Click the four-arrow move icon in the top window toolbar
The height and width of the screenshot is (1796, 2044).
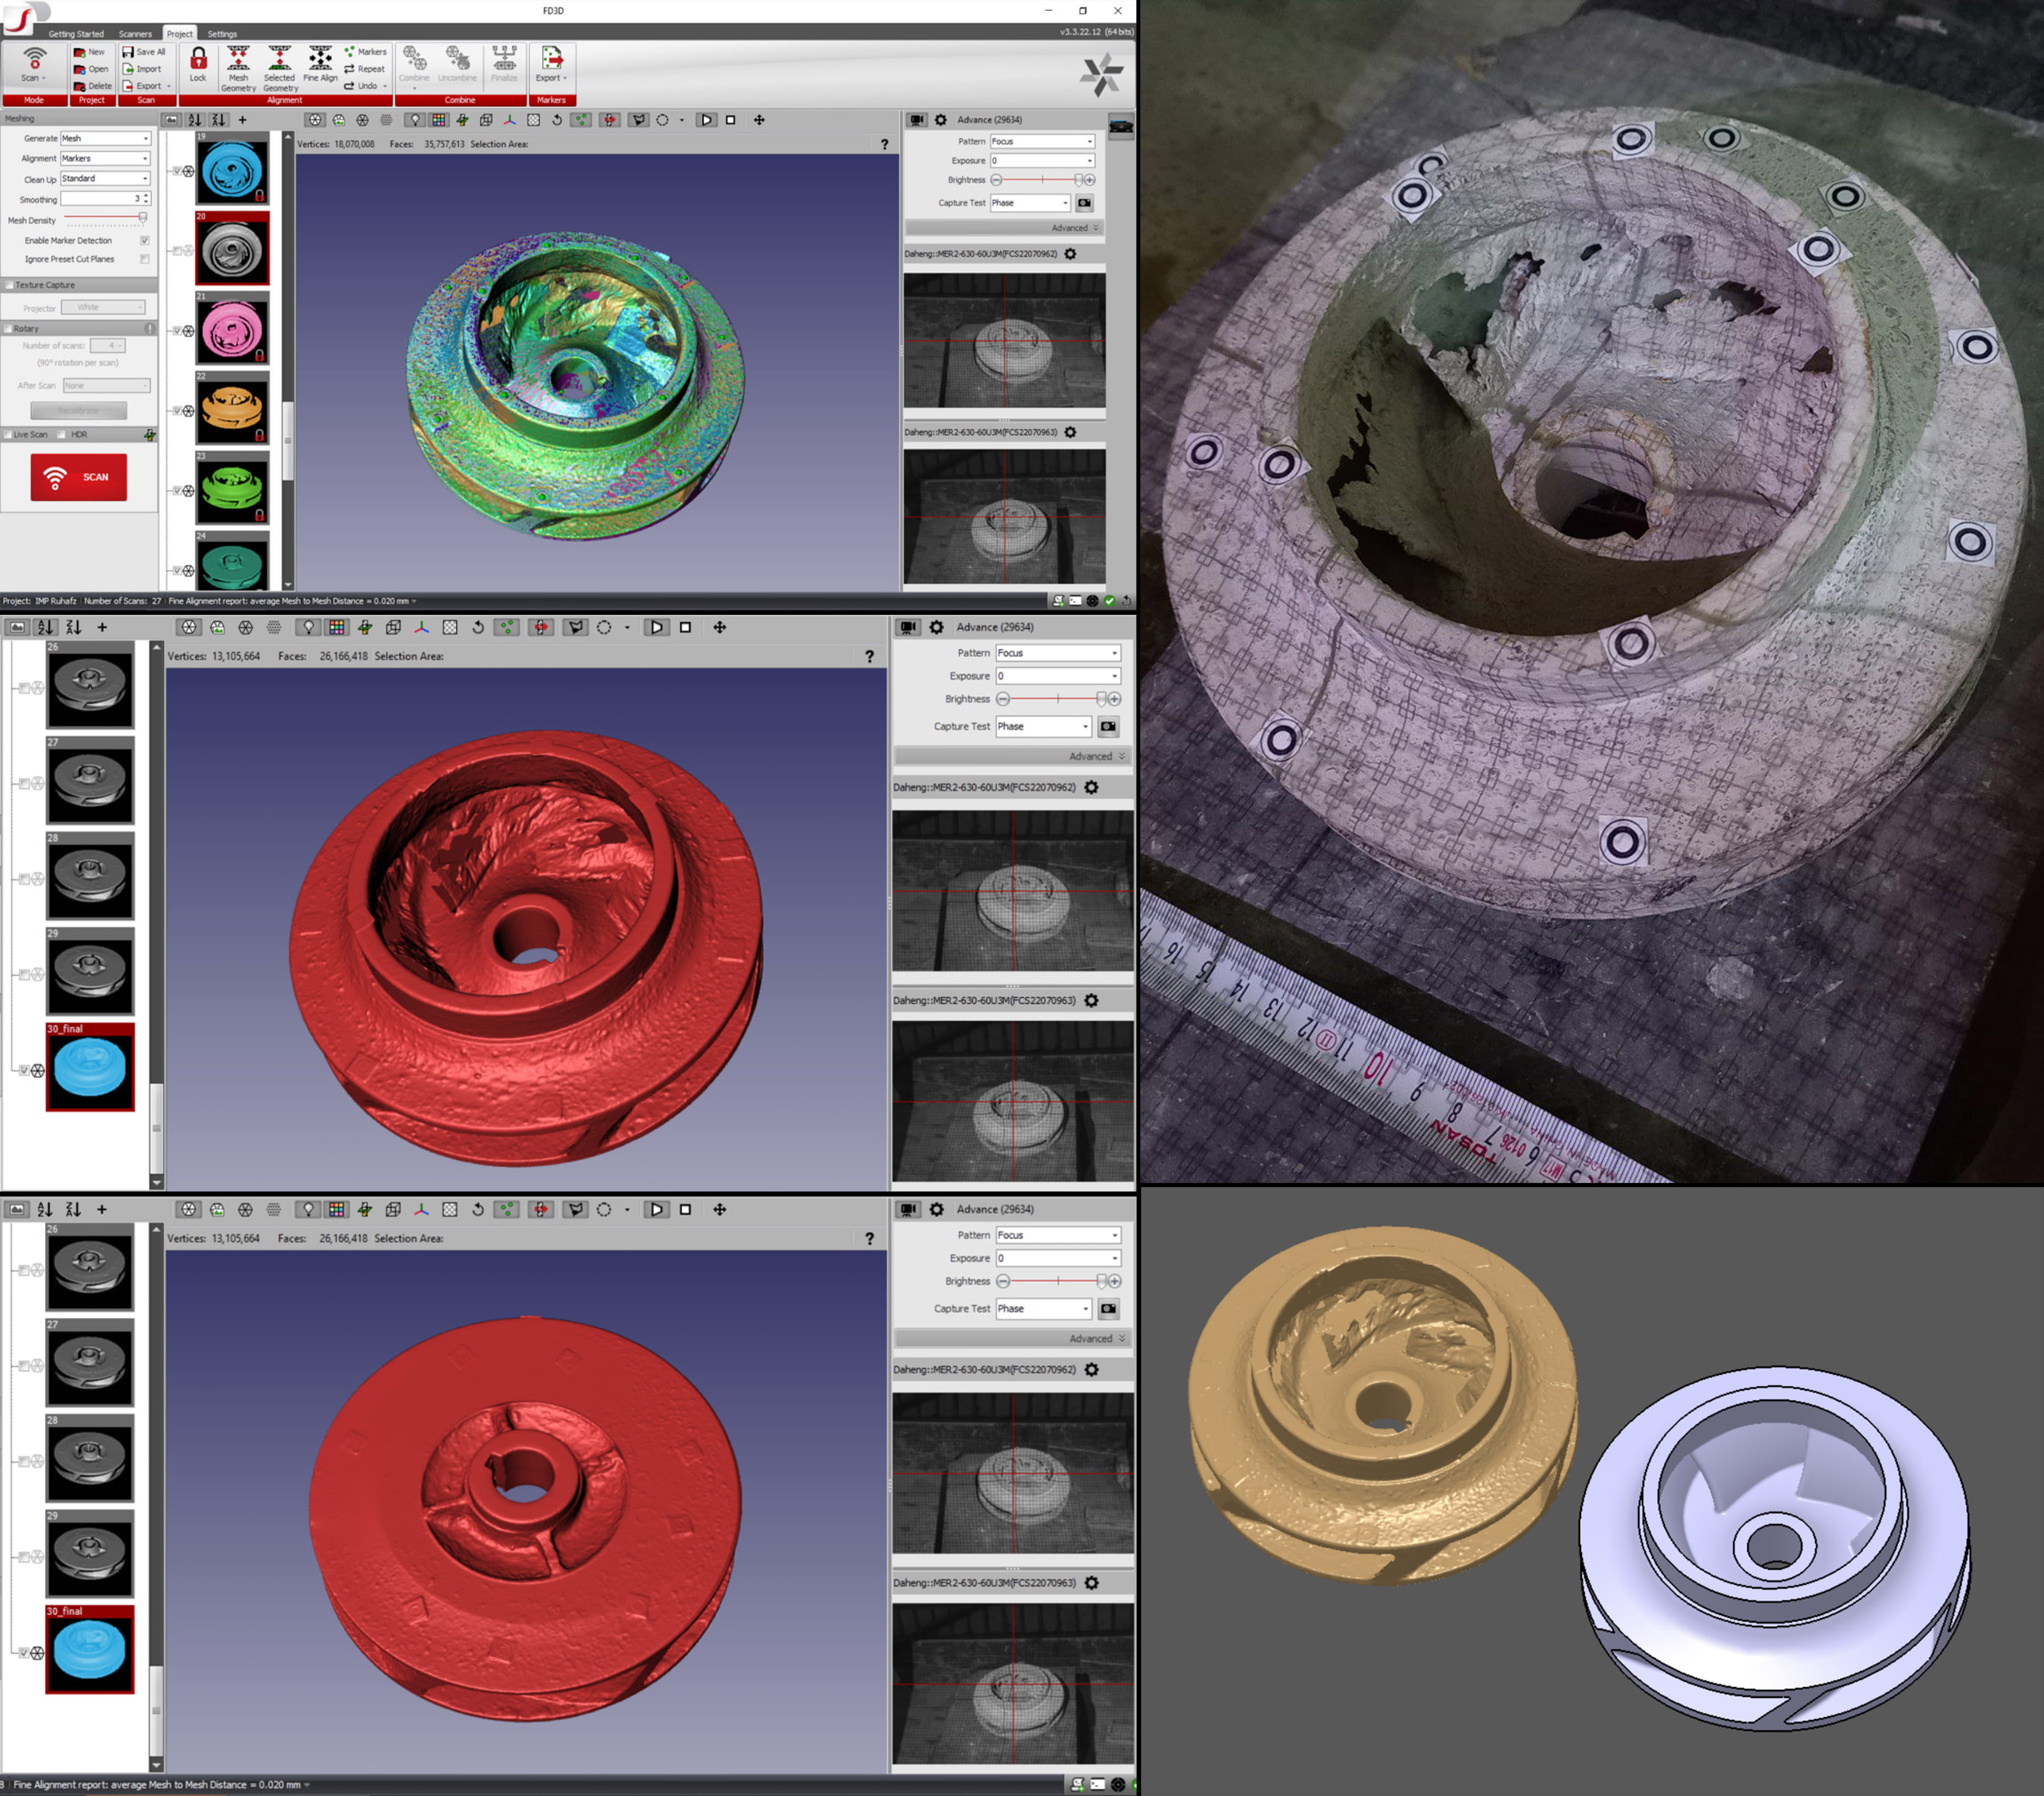pyautogui.click(x=759, y=120)
